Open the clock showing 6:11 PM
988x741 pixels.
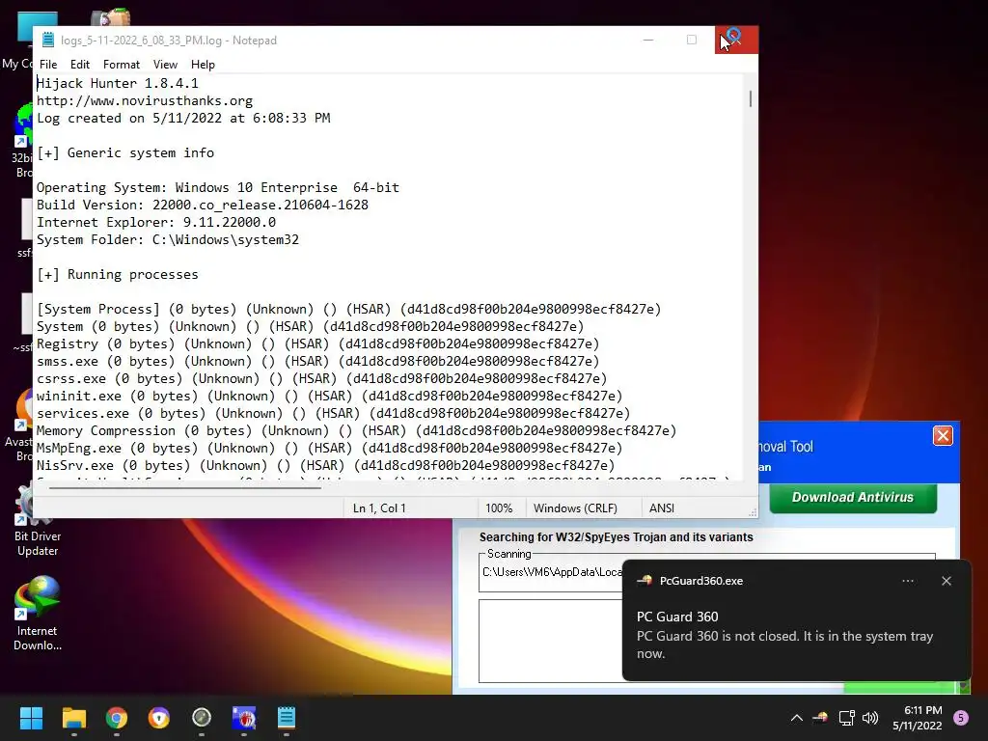(917, 718)
